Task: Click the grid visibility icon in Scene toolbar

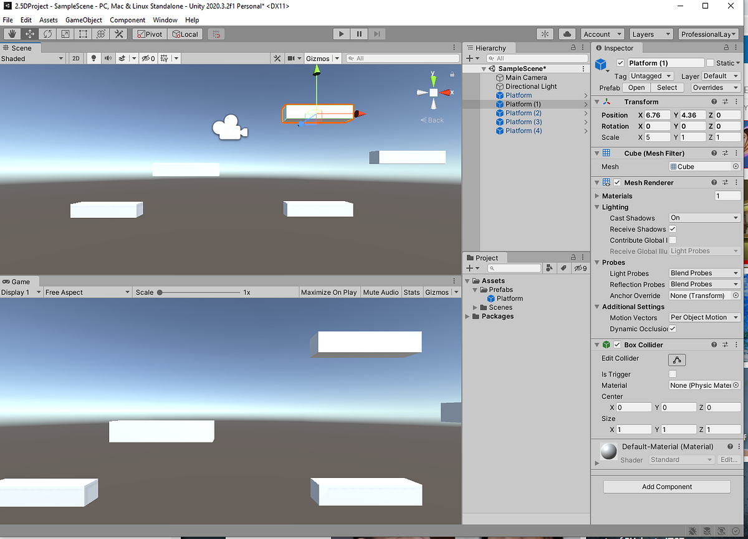Action: click(164, 58)
